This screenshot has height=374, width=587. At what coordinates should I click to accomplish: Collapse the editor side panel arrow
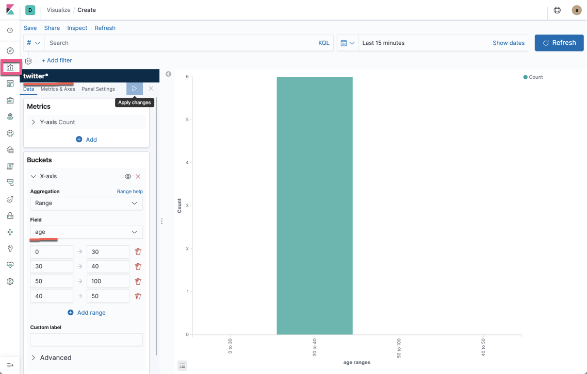click(x=169, y=74)
